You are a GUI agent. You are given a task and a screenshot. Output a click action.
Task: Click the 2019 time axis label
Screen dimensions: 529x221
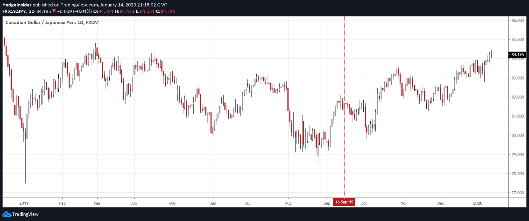click(x=24, y=203)
